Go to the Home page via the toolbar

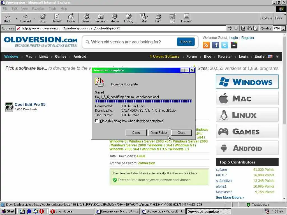pyautogui.click(x=71, y=18)
